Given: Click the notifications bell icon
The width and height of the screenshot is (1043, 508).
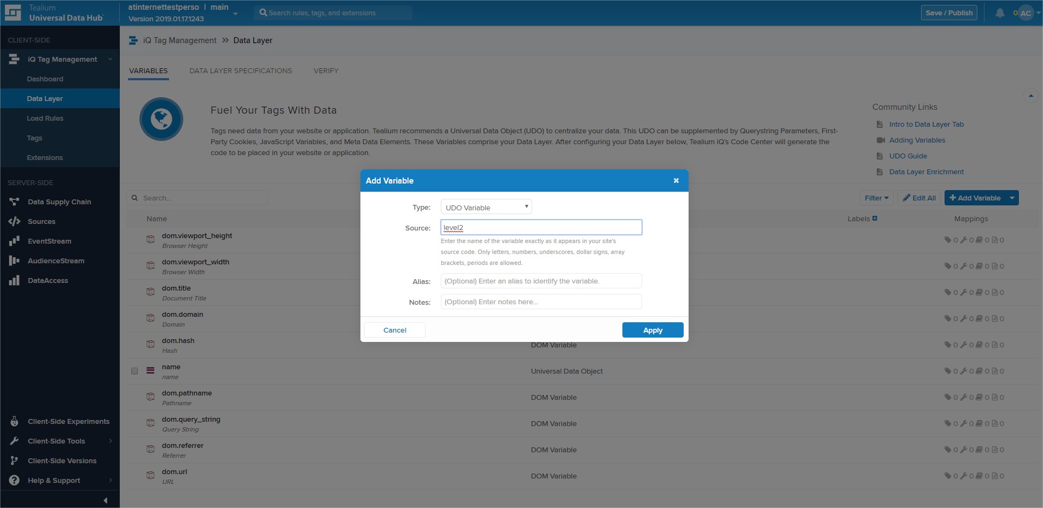Looking at the screenshot, I should [999, 13].
